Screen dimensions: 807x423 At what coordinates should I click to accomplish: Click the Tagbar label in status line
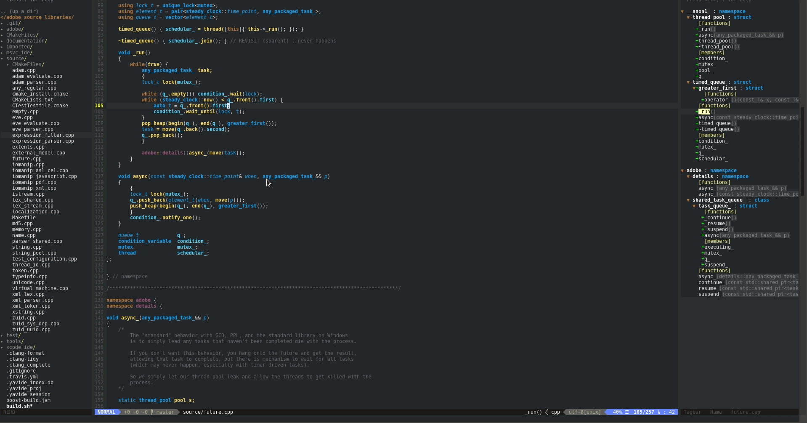pos(692,412)
